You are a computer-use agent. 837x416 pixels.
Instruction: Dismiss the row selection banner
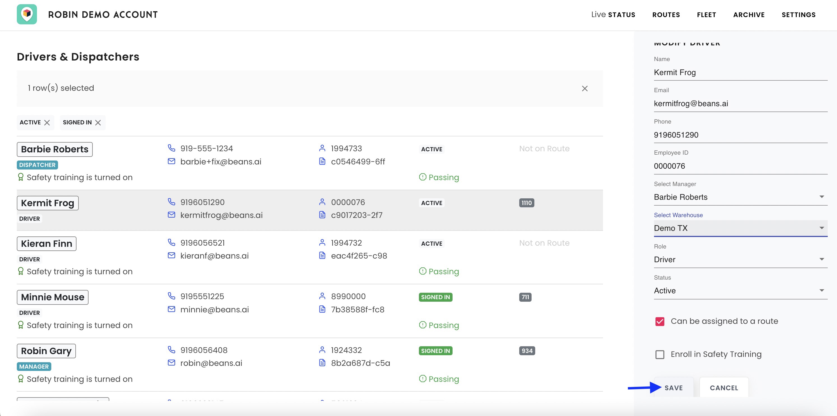pyautogui.click(x=585, y=88)
